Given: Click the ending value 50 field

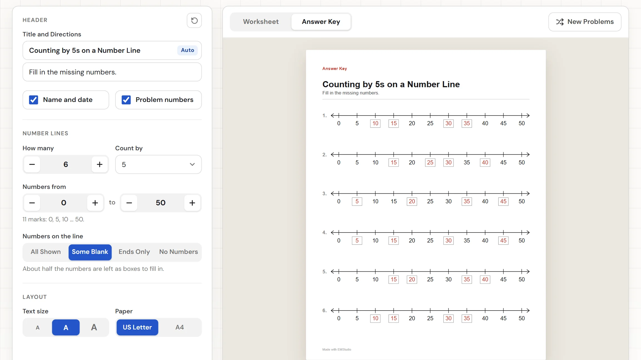Looking at the screenshot, I should tap(161, 203).
